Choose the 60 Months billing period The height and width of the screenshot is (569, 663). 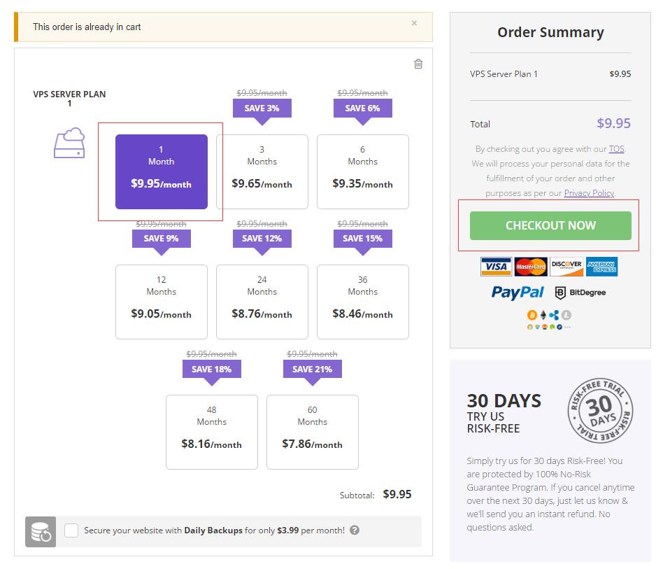pyautogui.click(x=313, y=432)
